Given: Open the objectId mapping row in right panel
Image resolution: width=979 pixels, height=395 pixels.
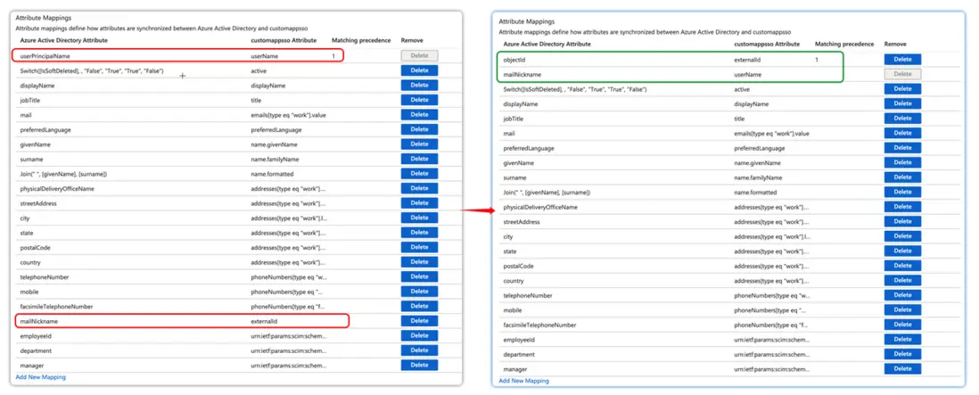Looking at the screenshot, I should pyautogui.click(x=514, y=60).
